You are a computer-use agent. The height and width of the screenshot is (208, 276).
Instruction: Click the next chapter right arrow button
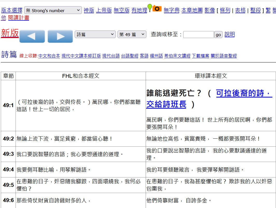tap(60, 36)
